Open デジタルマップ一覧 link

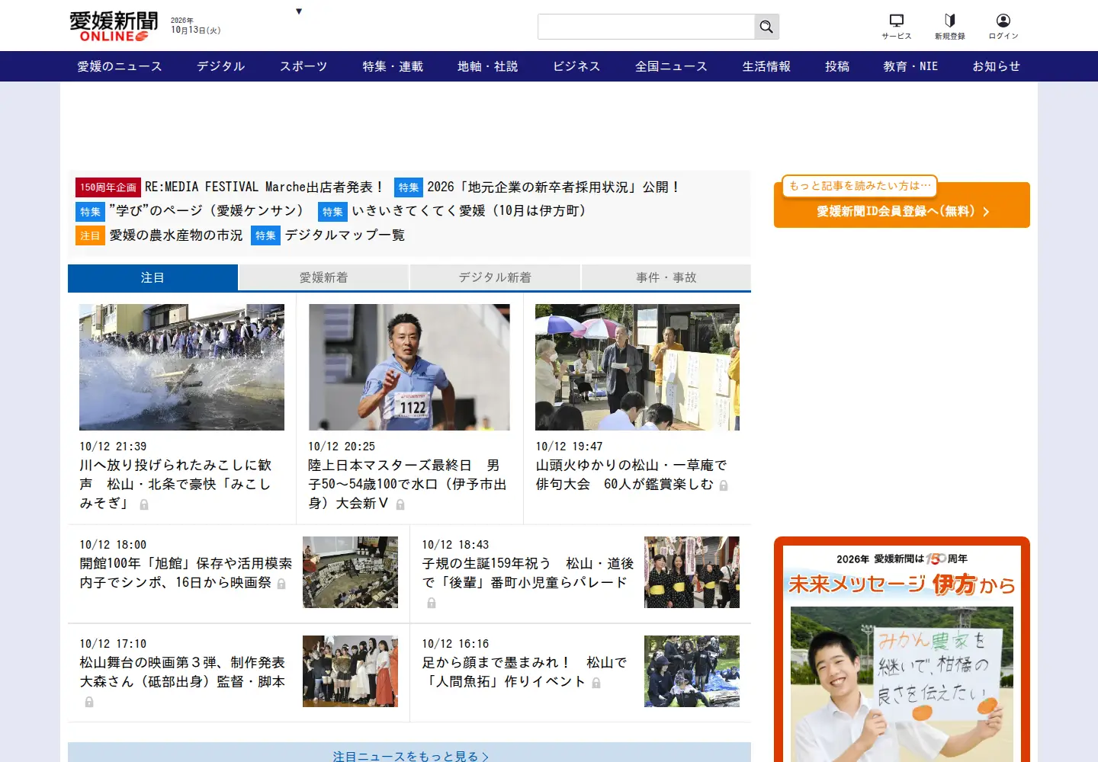coord(345,235)
